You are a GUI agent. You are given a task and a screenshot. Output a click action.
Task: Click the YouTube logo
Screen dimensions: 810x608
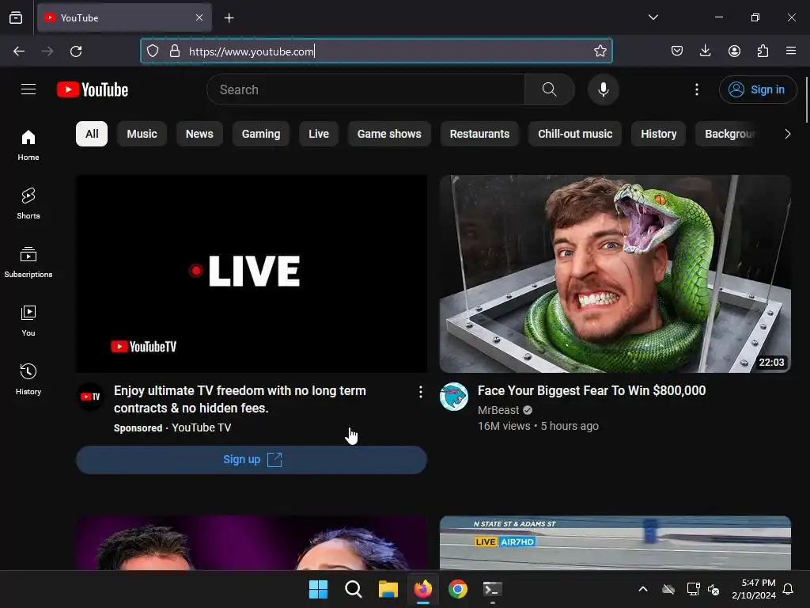93,89
